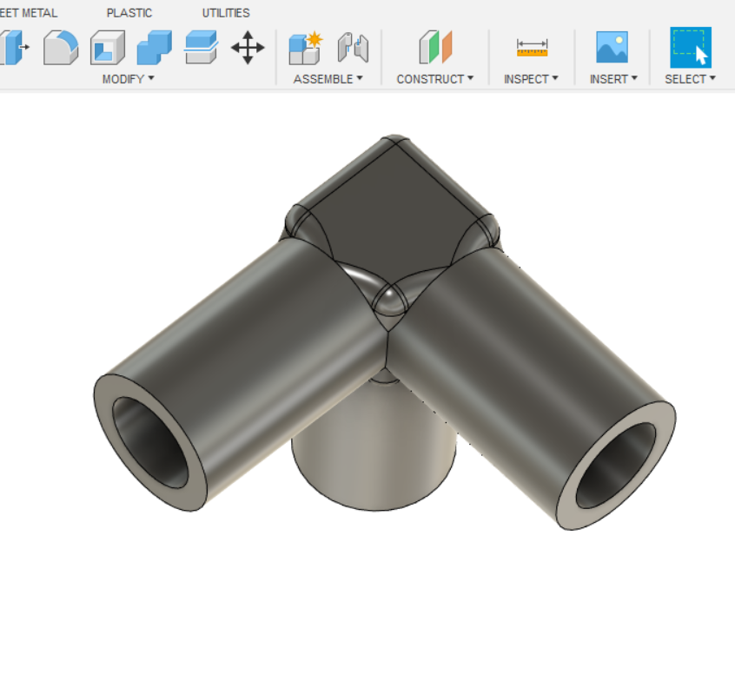The height and width of the screenshot is (688, 735).
Task: Select the Move/Copy tool
Action: 248,50
